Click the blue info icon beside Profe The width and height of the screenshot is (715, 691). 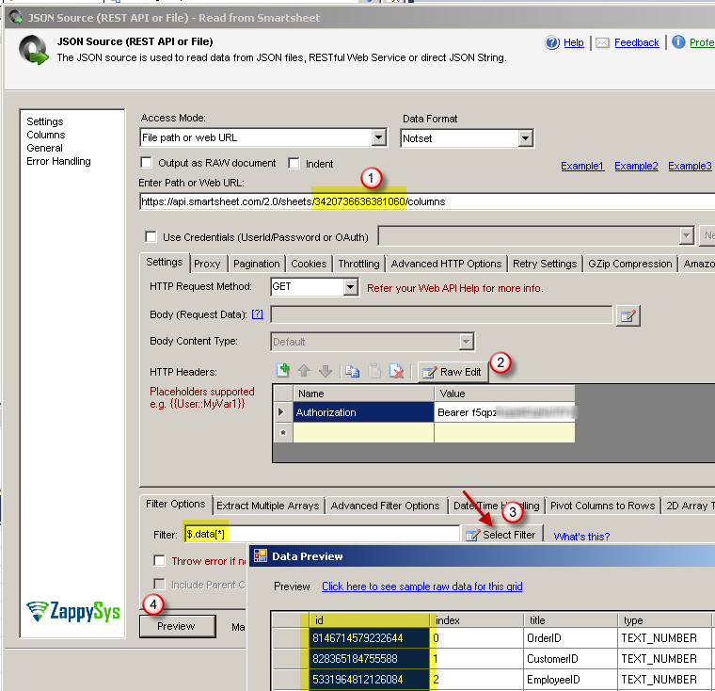[x=678, y=42]
